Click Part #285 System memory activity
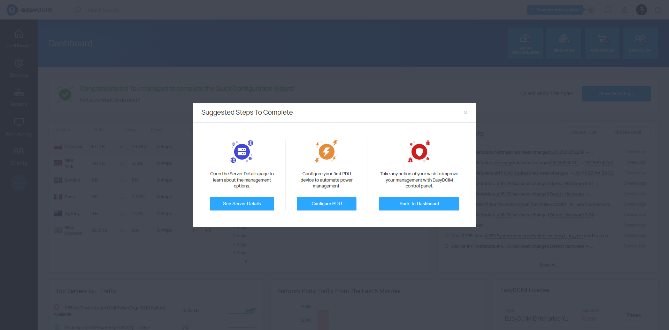 tap(531, 236)
